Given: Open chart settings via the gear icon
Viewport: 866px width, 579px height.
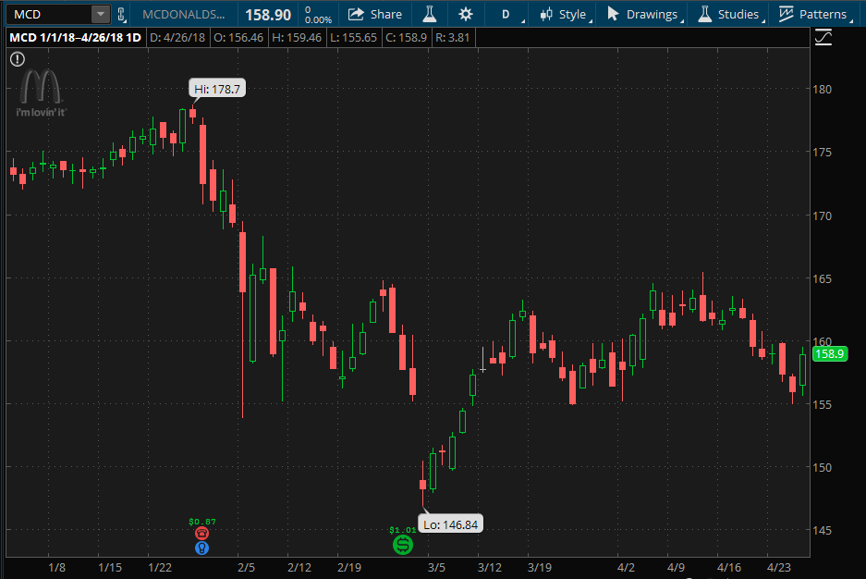Looking at the screenshot, I should [x=466, y=14].
